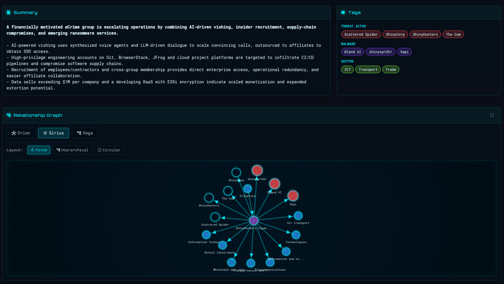The height and width of the screenshot is (284, 504).
Task: Click the Telecommunications node in the graph
Action: [270, 262]
